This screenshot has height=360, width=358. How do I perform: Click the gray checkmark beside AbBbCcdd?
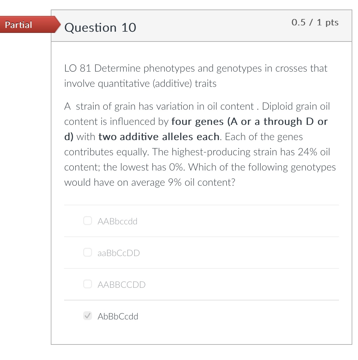point(88,316)
